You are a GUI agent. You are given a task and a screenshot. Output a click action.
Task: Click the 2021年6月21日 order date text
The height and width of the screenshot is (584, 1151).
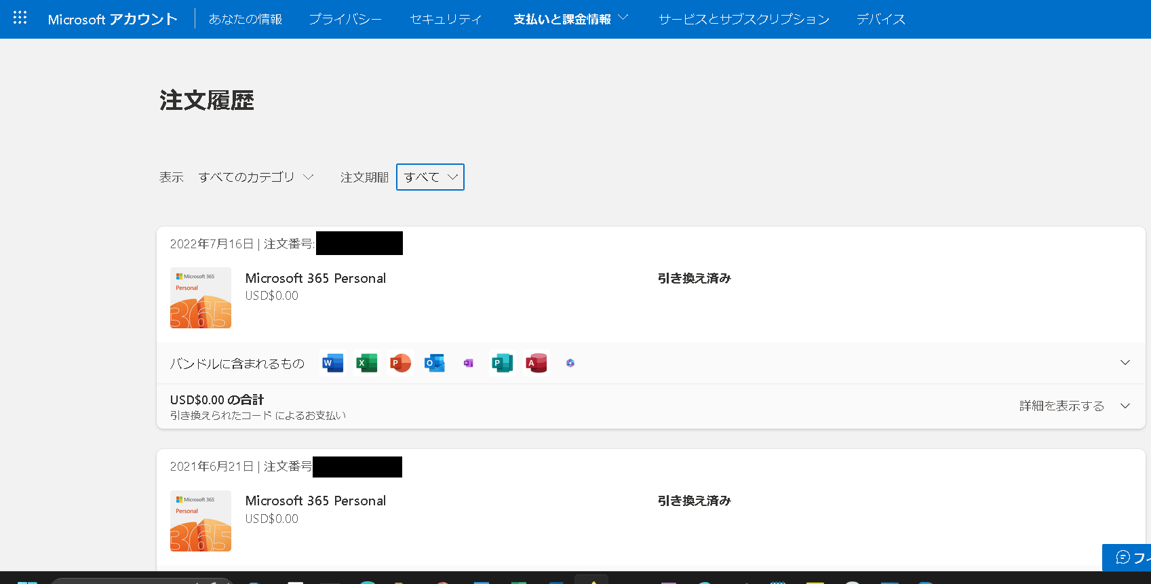click(212, 466)
